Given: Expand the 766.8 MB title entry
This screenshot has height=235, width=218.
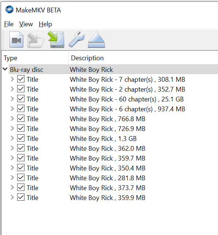Looking at the screenshot, I should 12,119.
